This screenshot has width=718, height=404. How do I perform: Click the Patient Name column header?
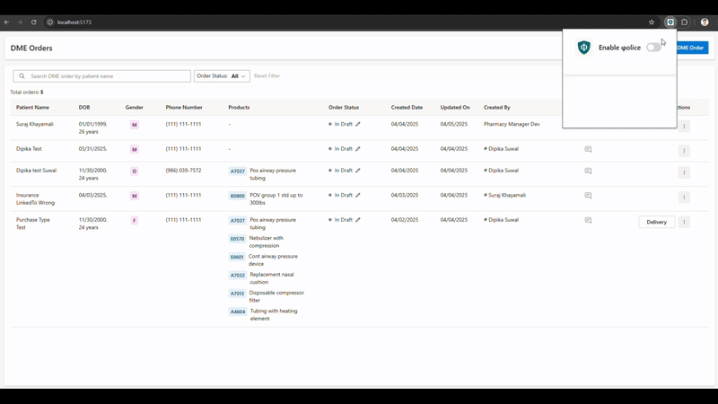click(32, 108)
